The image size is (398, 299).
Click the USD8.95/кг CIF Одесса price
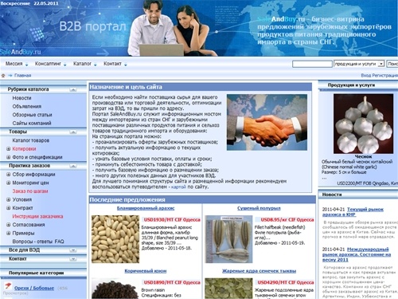click(287, 220)
